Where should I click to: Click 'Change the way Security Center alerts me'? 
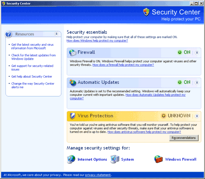(x=33, y=85)
